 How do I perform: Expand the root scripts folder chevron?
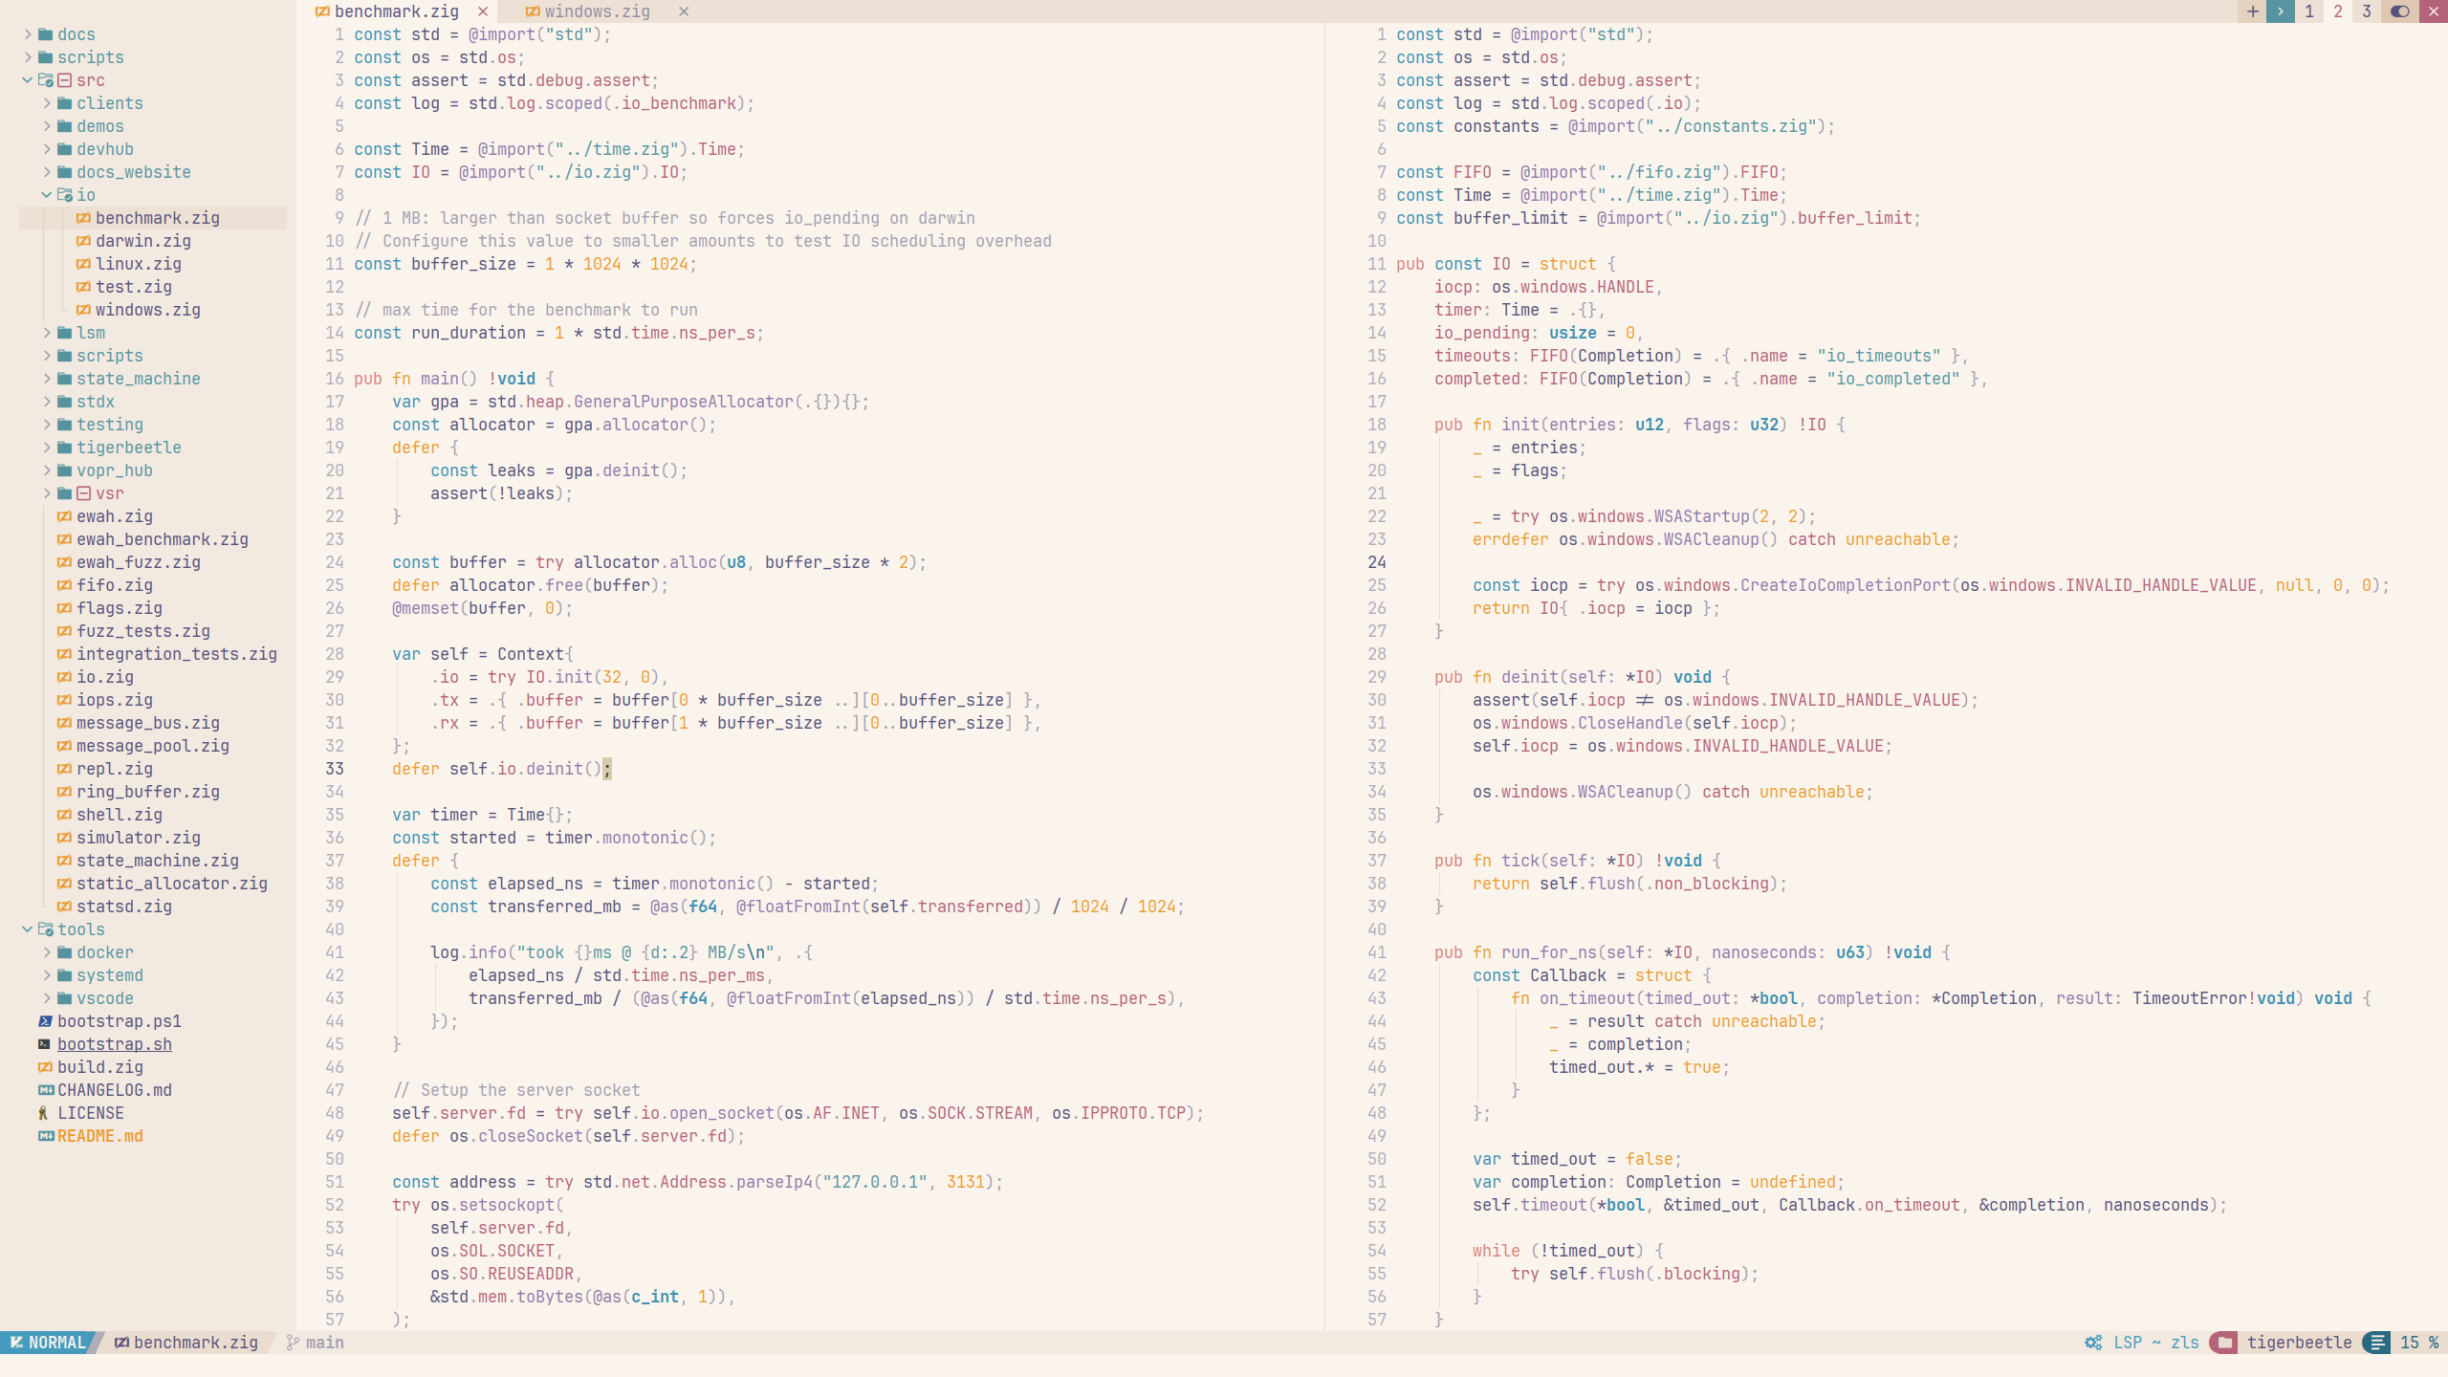coord(28,57)
